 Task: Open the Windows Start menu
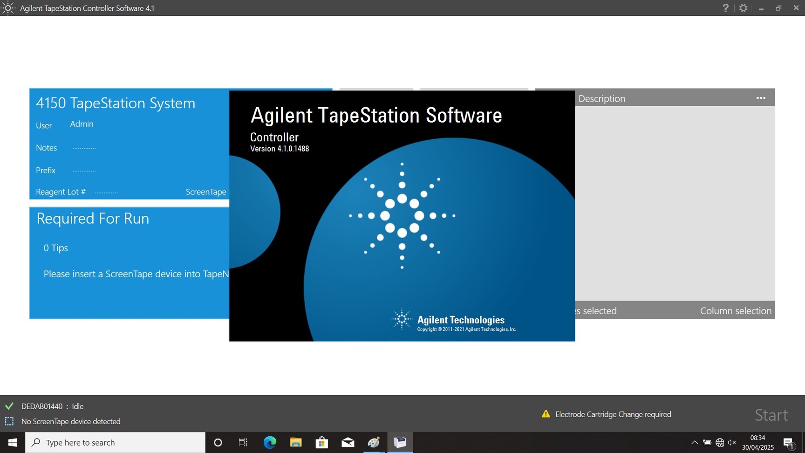[x=12, y=442]
